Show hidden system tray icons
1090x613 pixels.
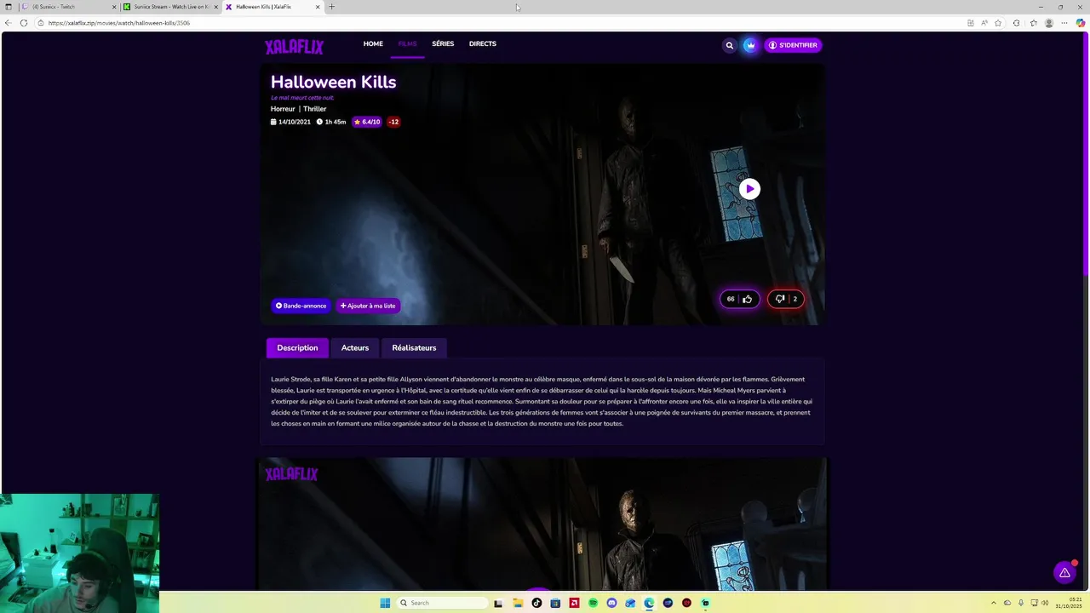click(994, 603)
